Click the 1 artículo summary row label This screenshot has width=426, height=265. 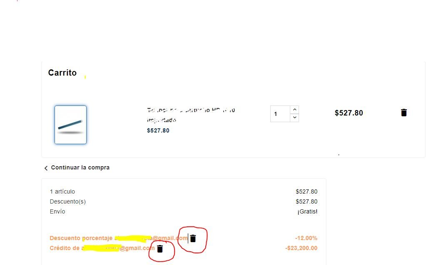pyautogui.click(x=62, y=191)
